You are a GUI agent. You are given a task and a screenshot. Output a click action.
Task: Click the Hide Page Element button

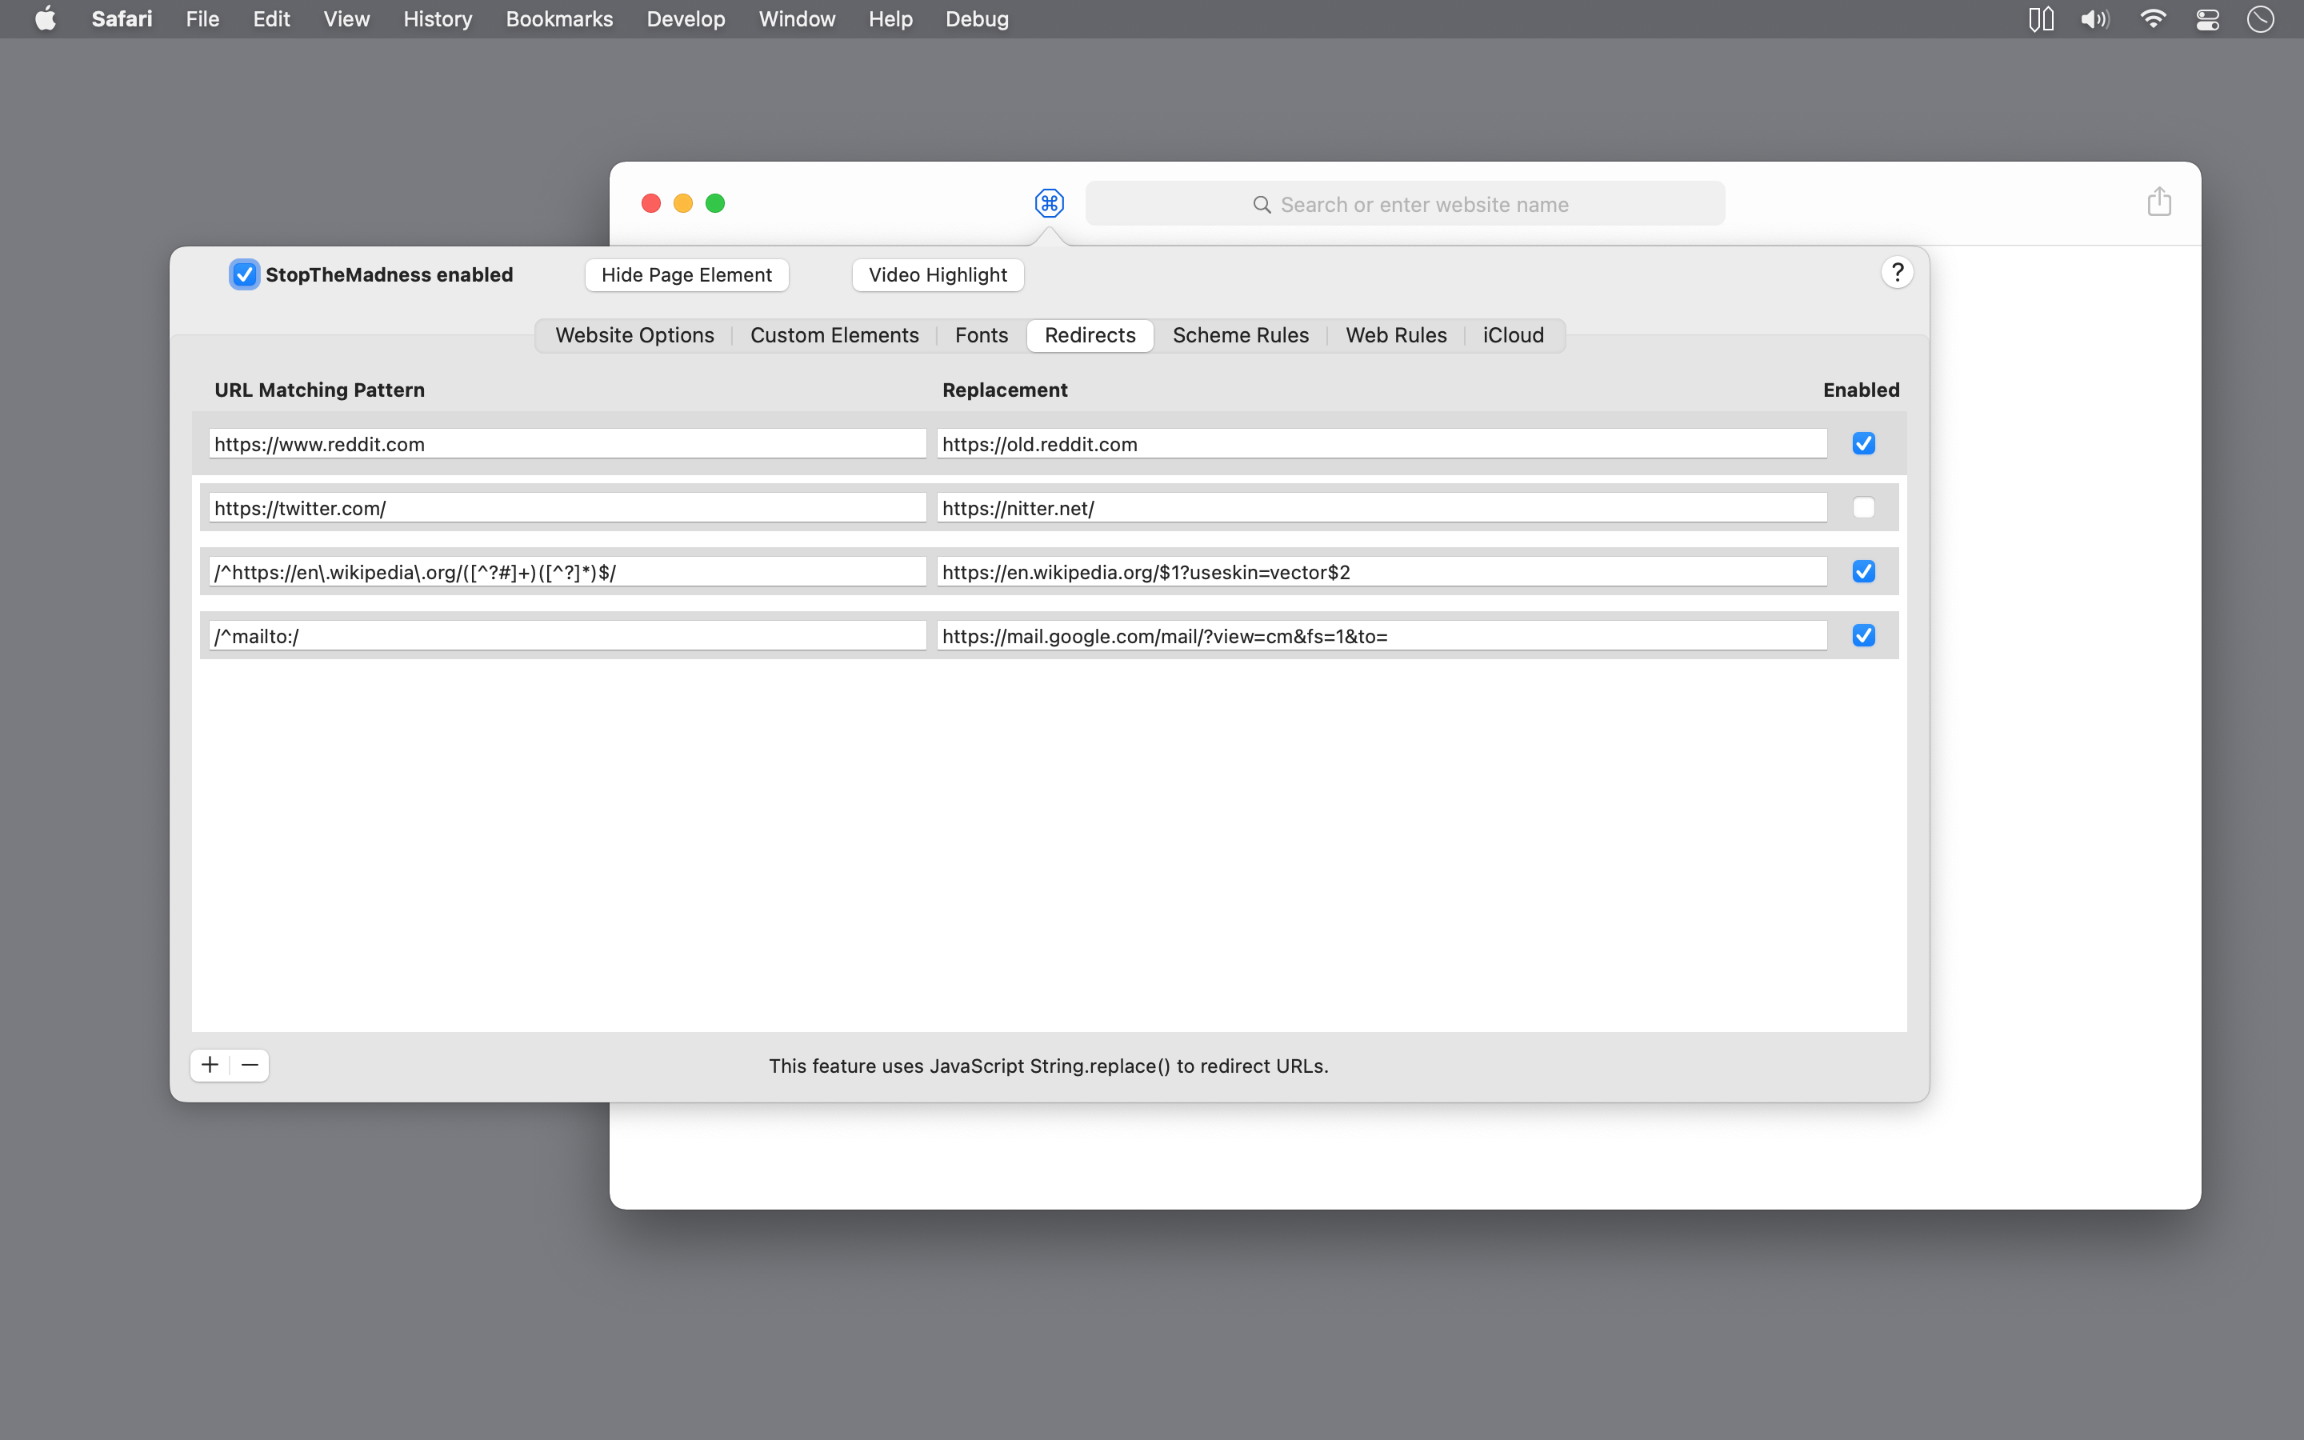pos(686,275)
